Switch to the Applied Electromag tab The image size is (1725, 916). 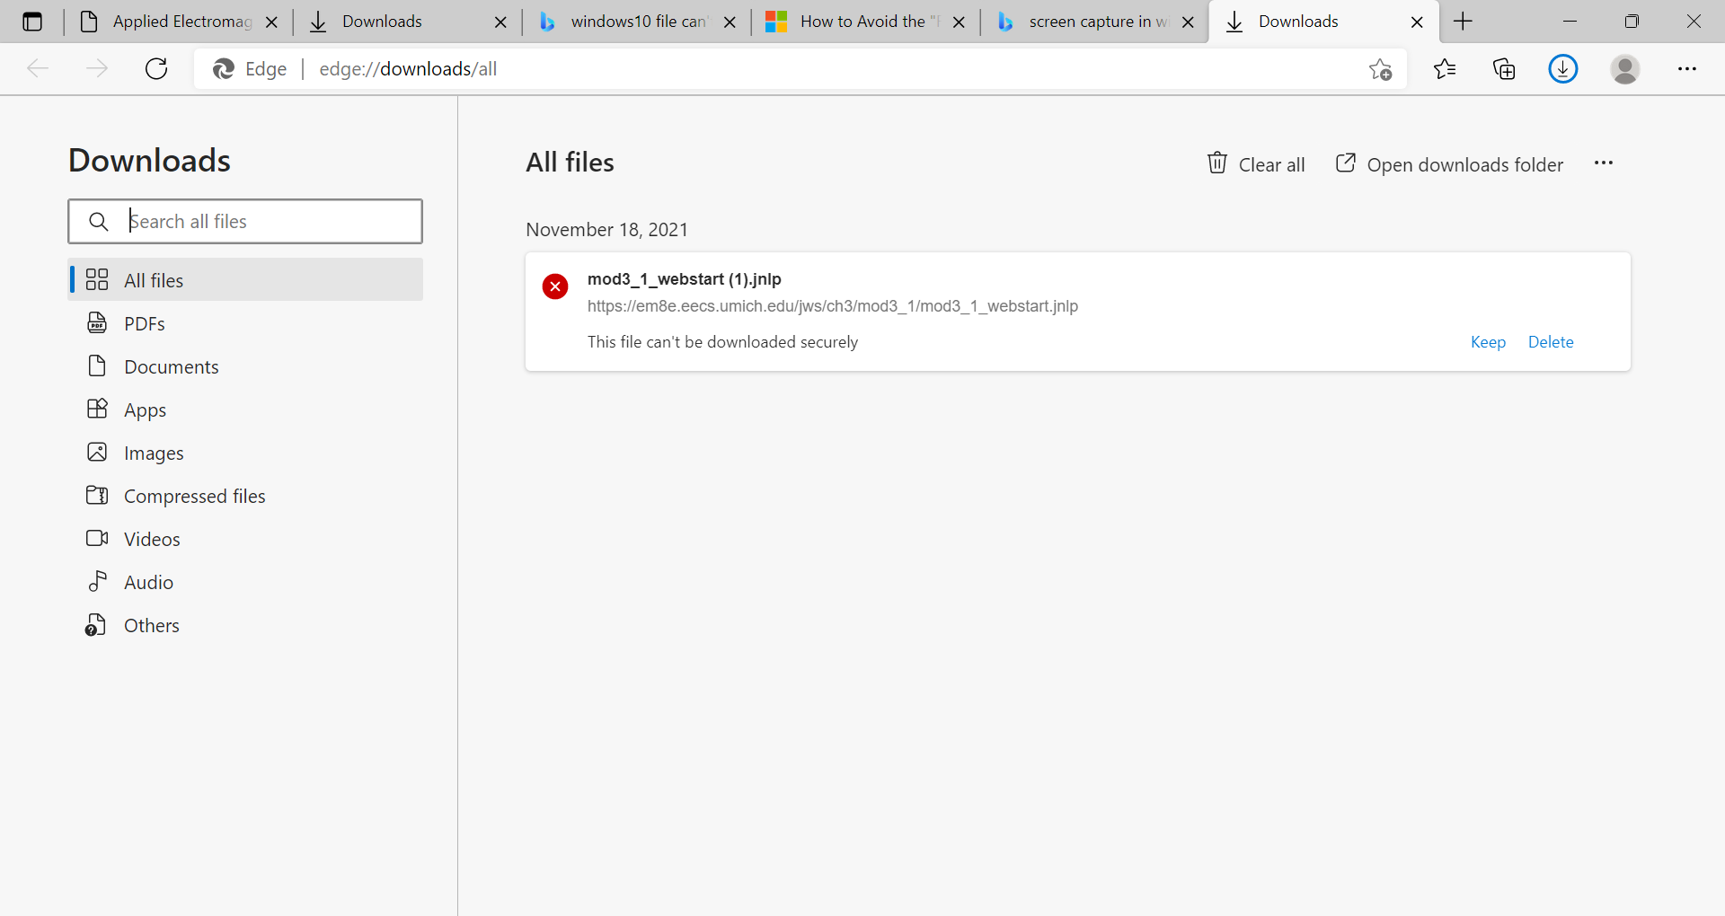[x=180, y=22]
